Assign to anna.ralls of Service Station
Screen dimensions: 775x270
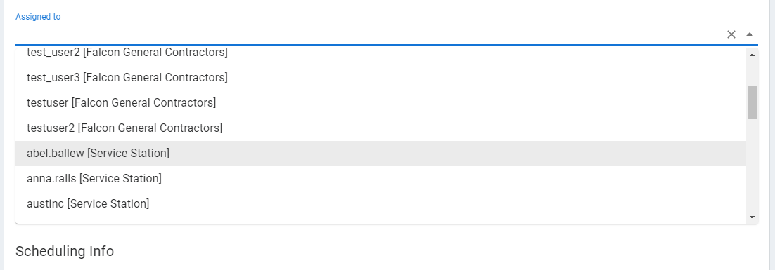point(380,178)
